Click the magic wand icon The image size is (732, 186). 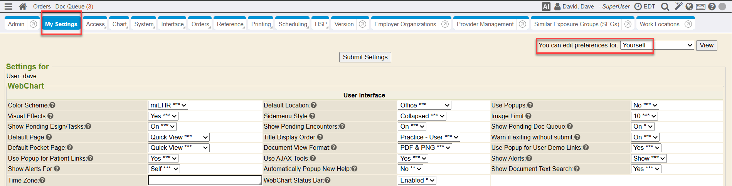[x=678, y=6]
